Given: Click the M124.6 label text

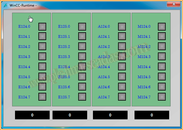Looking at the screenshot, I should click(144, 87).
